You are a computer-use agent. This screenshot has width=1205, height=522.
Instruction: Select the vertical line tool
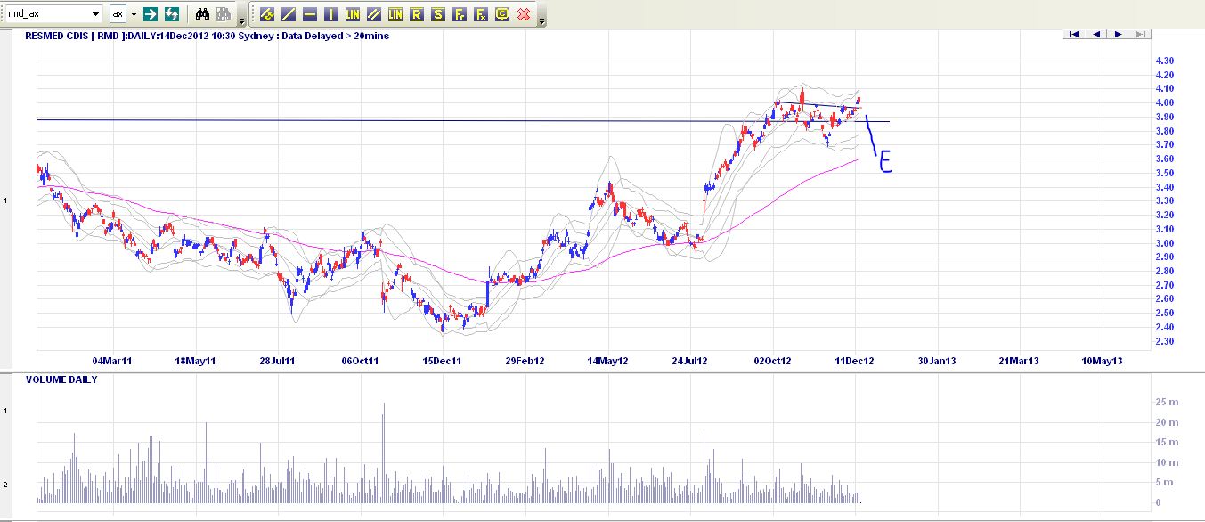[331, 14]
